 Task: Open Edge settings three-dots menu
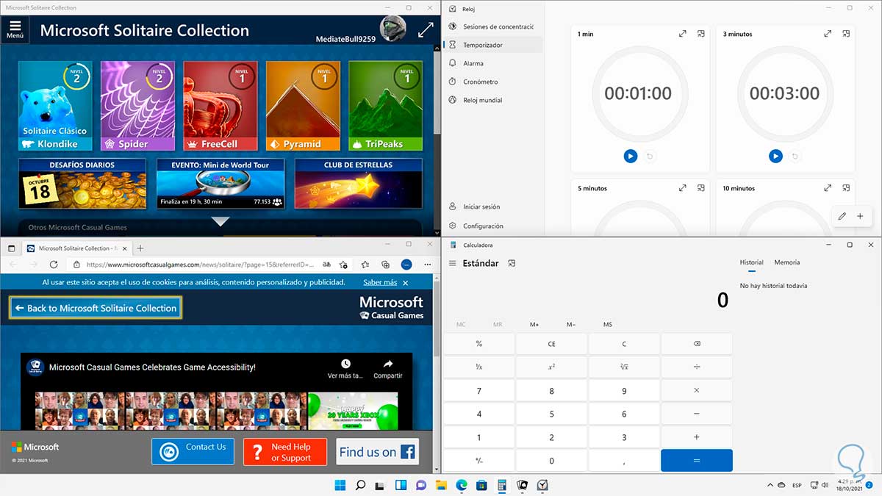click(427, 265)
